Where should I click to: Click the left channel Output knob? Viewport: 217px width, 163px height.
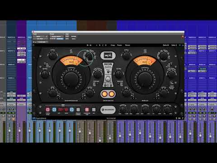point(90,93)
